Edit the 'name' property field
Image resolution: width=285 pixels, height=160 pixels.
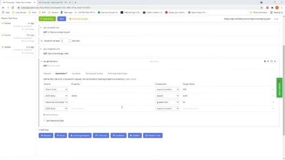(x=112, y=96)
